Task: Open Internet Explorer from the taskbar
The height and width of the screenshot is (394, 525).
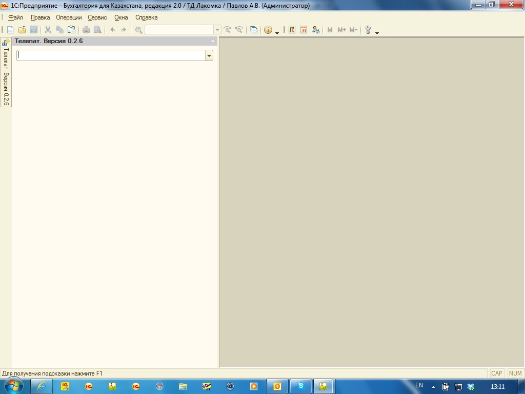Action: (x=42, y=387)
